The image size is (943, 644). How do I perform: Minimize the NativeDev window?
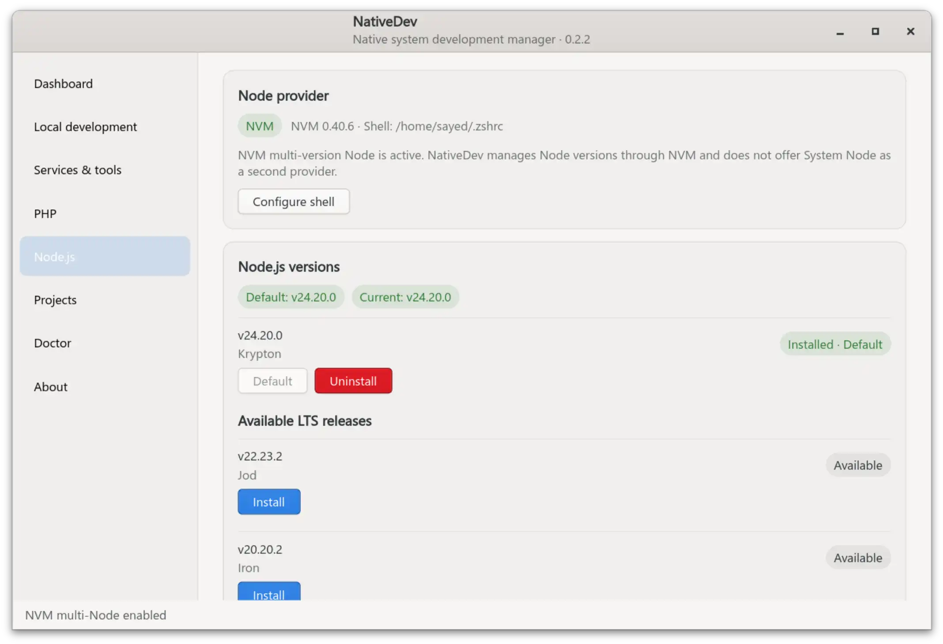[840, 32]
